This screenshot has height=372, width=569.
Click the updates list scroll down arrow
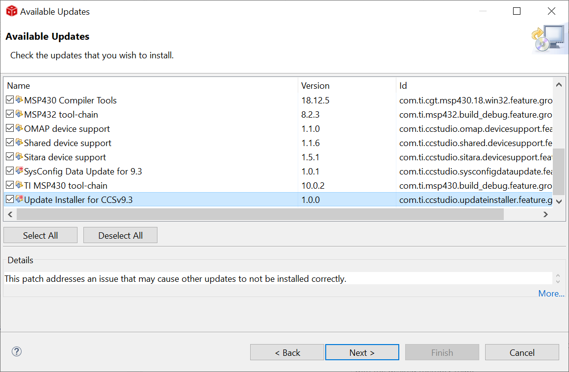tap(559, 201)
